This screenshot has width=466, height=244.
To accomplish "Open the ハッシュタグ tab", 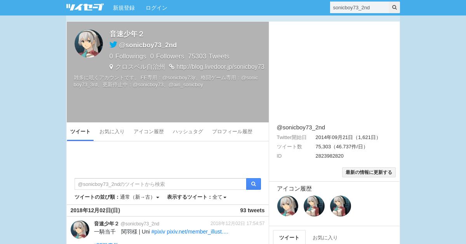I will pos(188,132).
